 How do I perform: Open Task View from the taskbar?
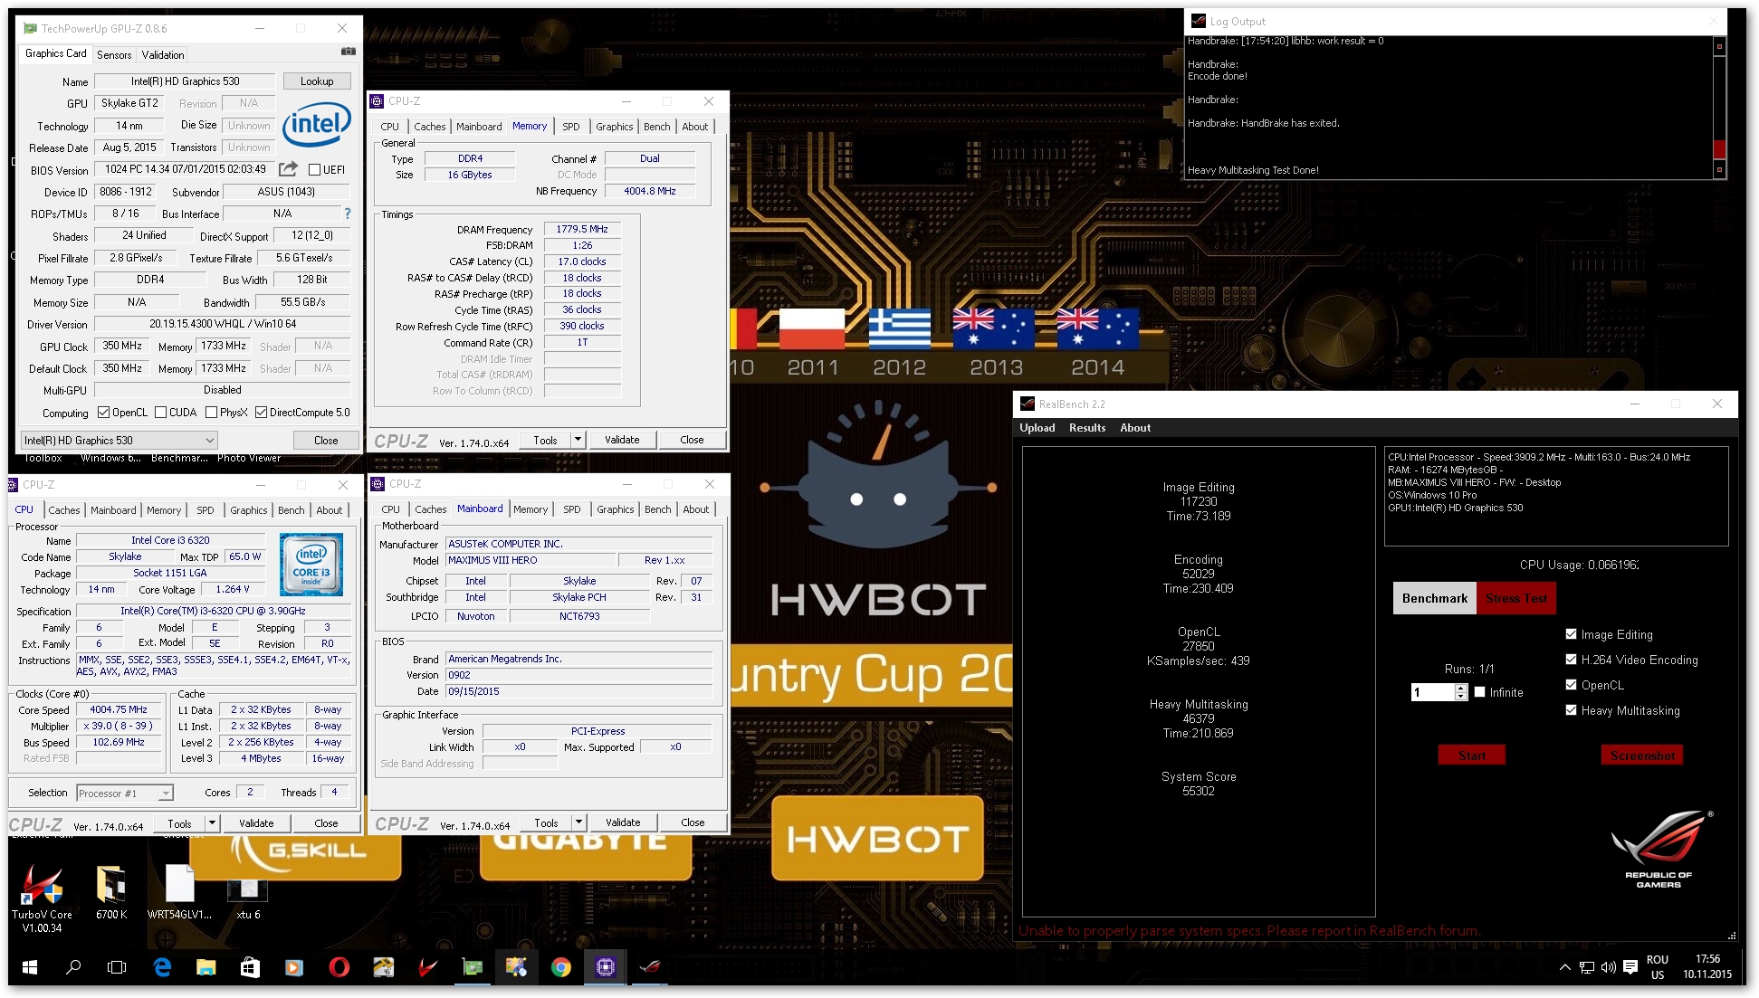pos(117,967)
